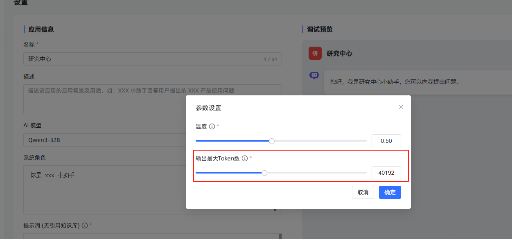The width and height of the screenshot is (512, 239).
Task: Click the 温度 slider handle
Action: [272, 141]
